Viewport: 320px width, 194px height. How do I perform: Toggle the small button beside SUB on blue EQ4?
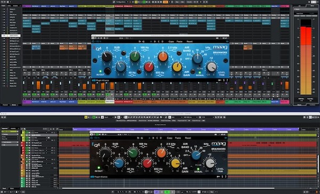tap(124, 53)
